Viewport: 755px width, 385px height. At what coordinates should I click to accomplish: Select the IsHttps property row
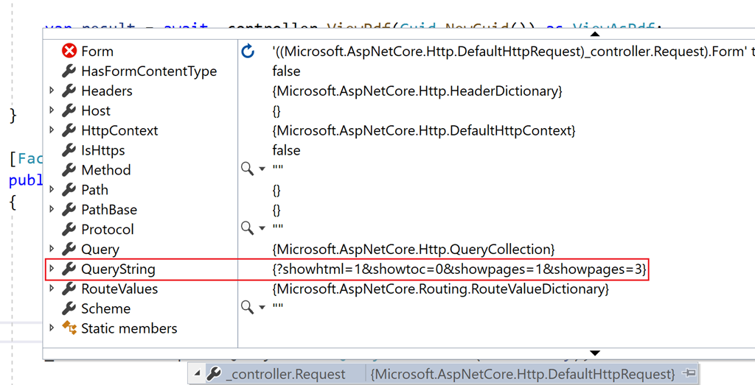pos(102,150)
